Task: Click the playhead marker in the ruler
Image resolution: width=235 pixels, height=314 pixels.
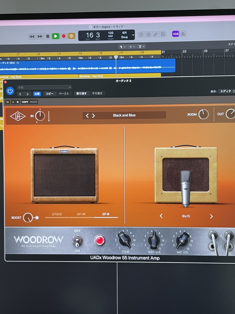Action: [x=116, y=57]
